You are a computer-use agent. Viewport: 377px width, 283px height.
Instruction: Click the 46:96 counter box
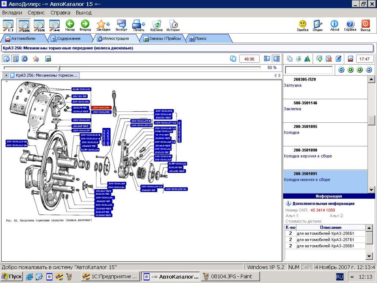tap(249, 59)
